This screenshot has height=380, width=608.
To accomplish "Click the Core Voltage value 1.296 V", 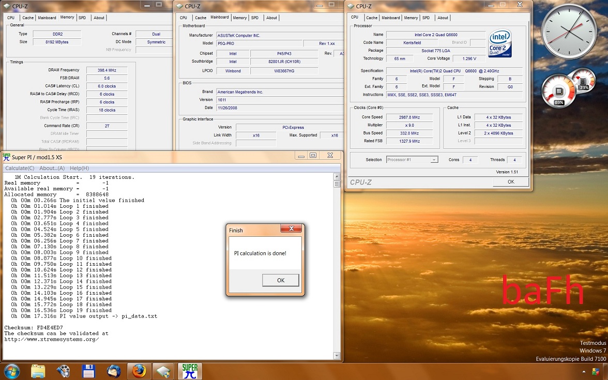I will point(469,58).
